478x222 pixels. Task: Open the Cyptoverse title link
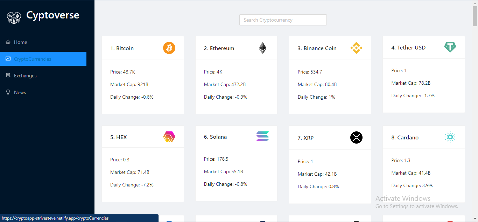tap(53, 16)
